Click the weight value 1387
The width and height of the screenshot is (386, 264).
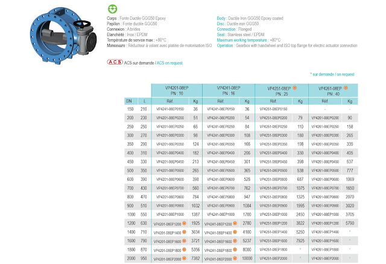point(195,215)
